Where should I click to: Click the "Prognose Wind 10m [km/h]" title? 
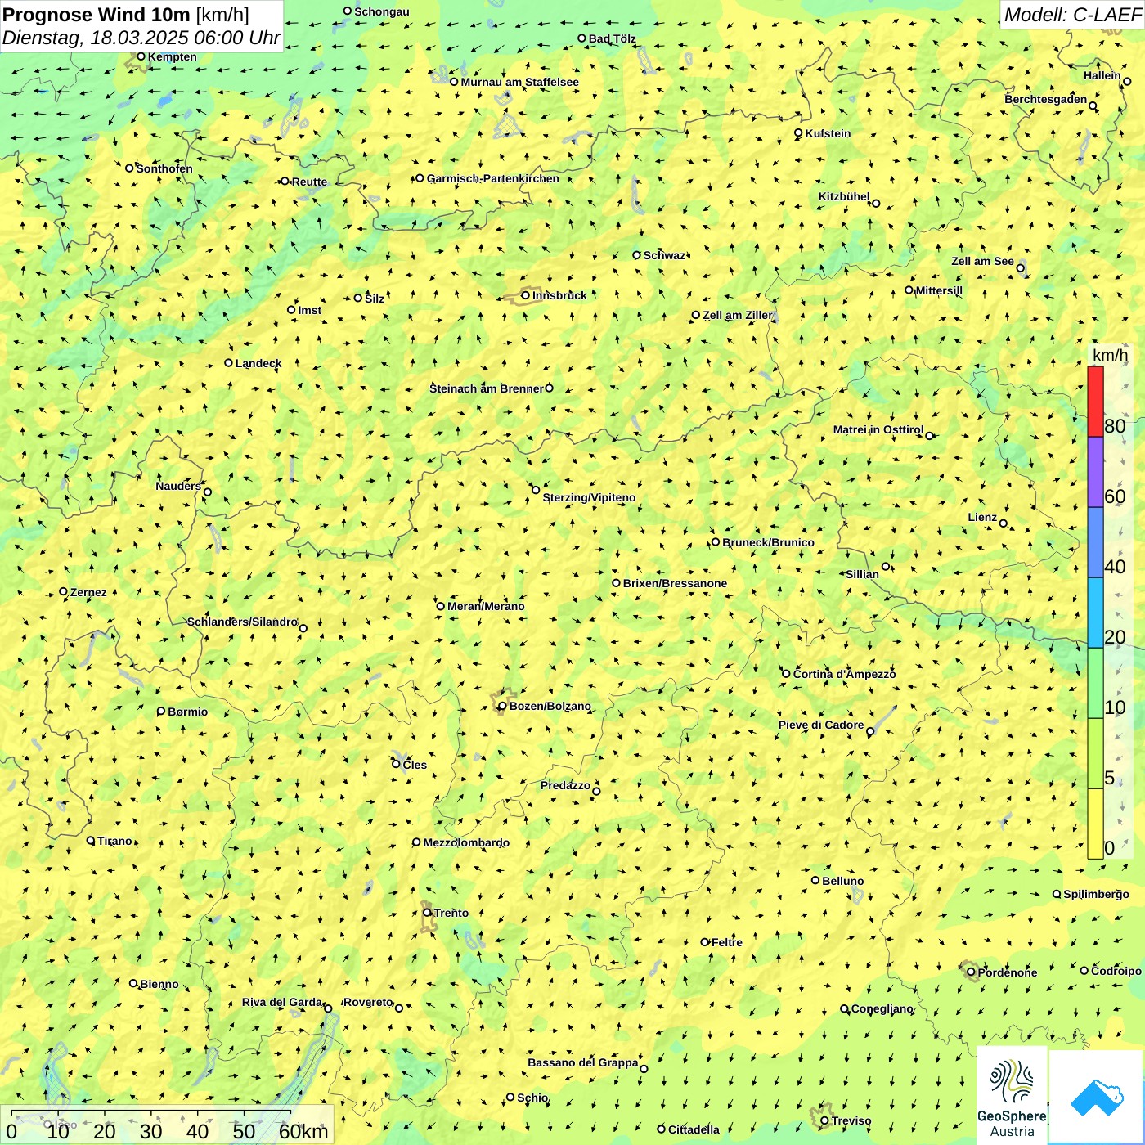[126, 14]
